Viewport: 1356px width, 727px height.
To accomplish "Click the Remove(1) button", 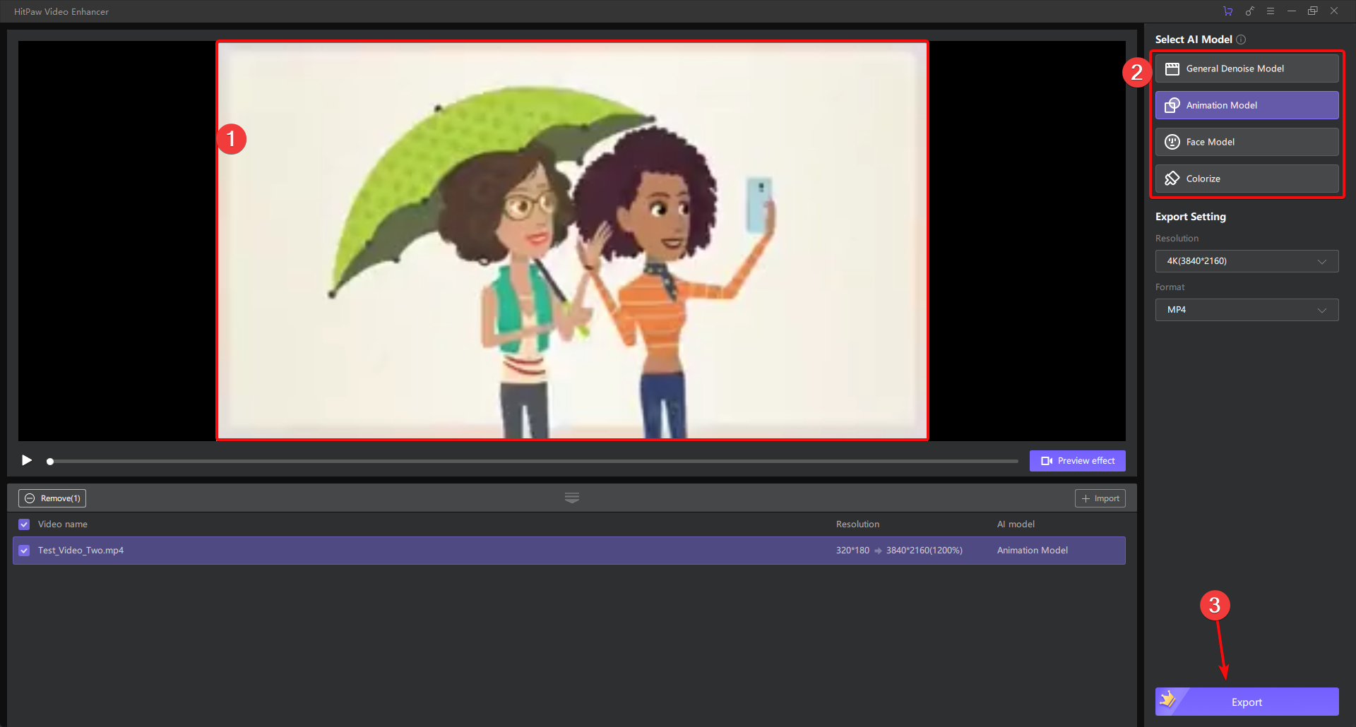I will coord(52,498).
